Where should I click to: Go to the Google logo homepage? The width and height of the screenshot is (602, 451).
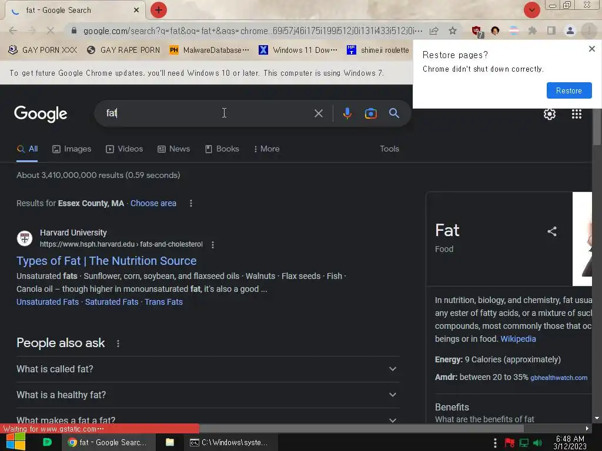[x=41, y=114]
